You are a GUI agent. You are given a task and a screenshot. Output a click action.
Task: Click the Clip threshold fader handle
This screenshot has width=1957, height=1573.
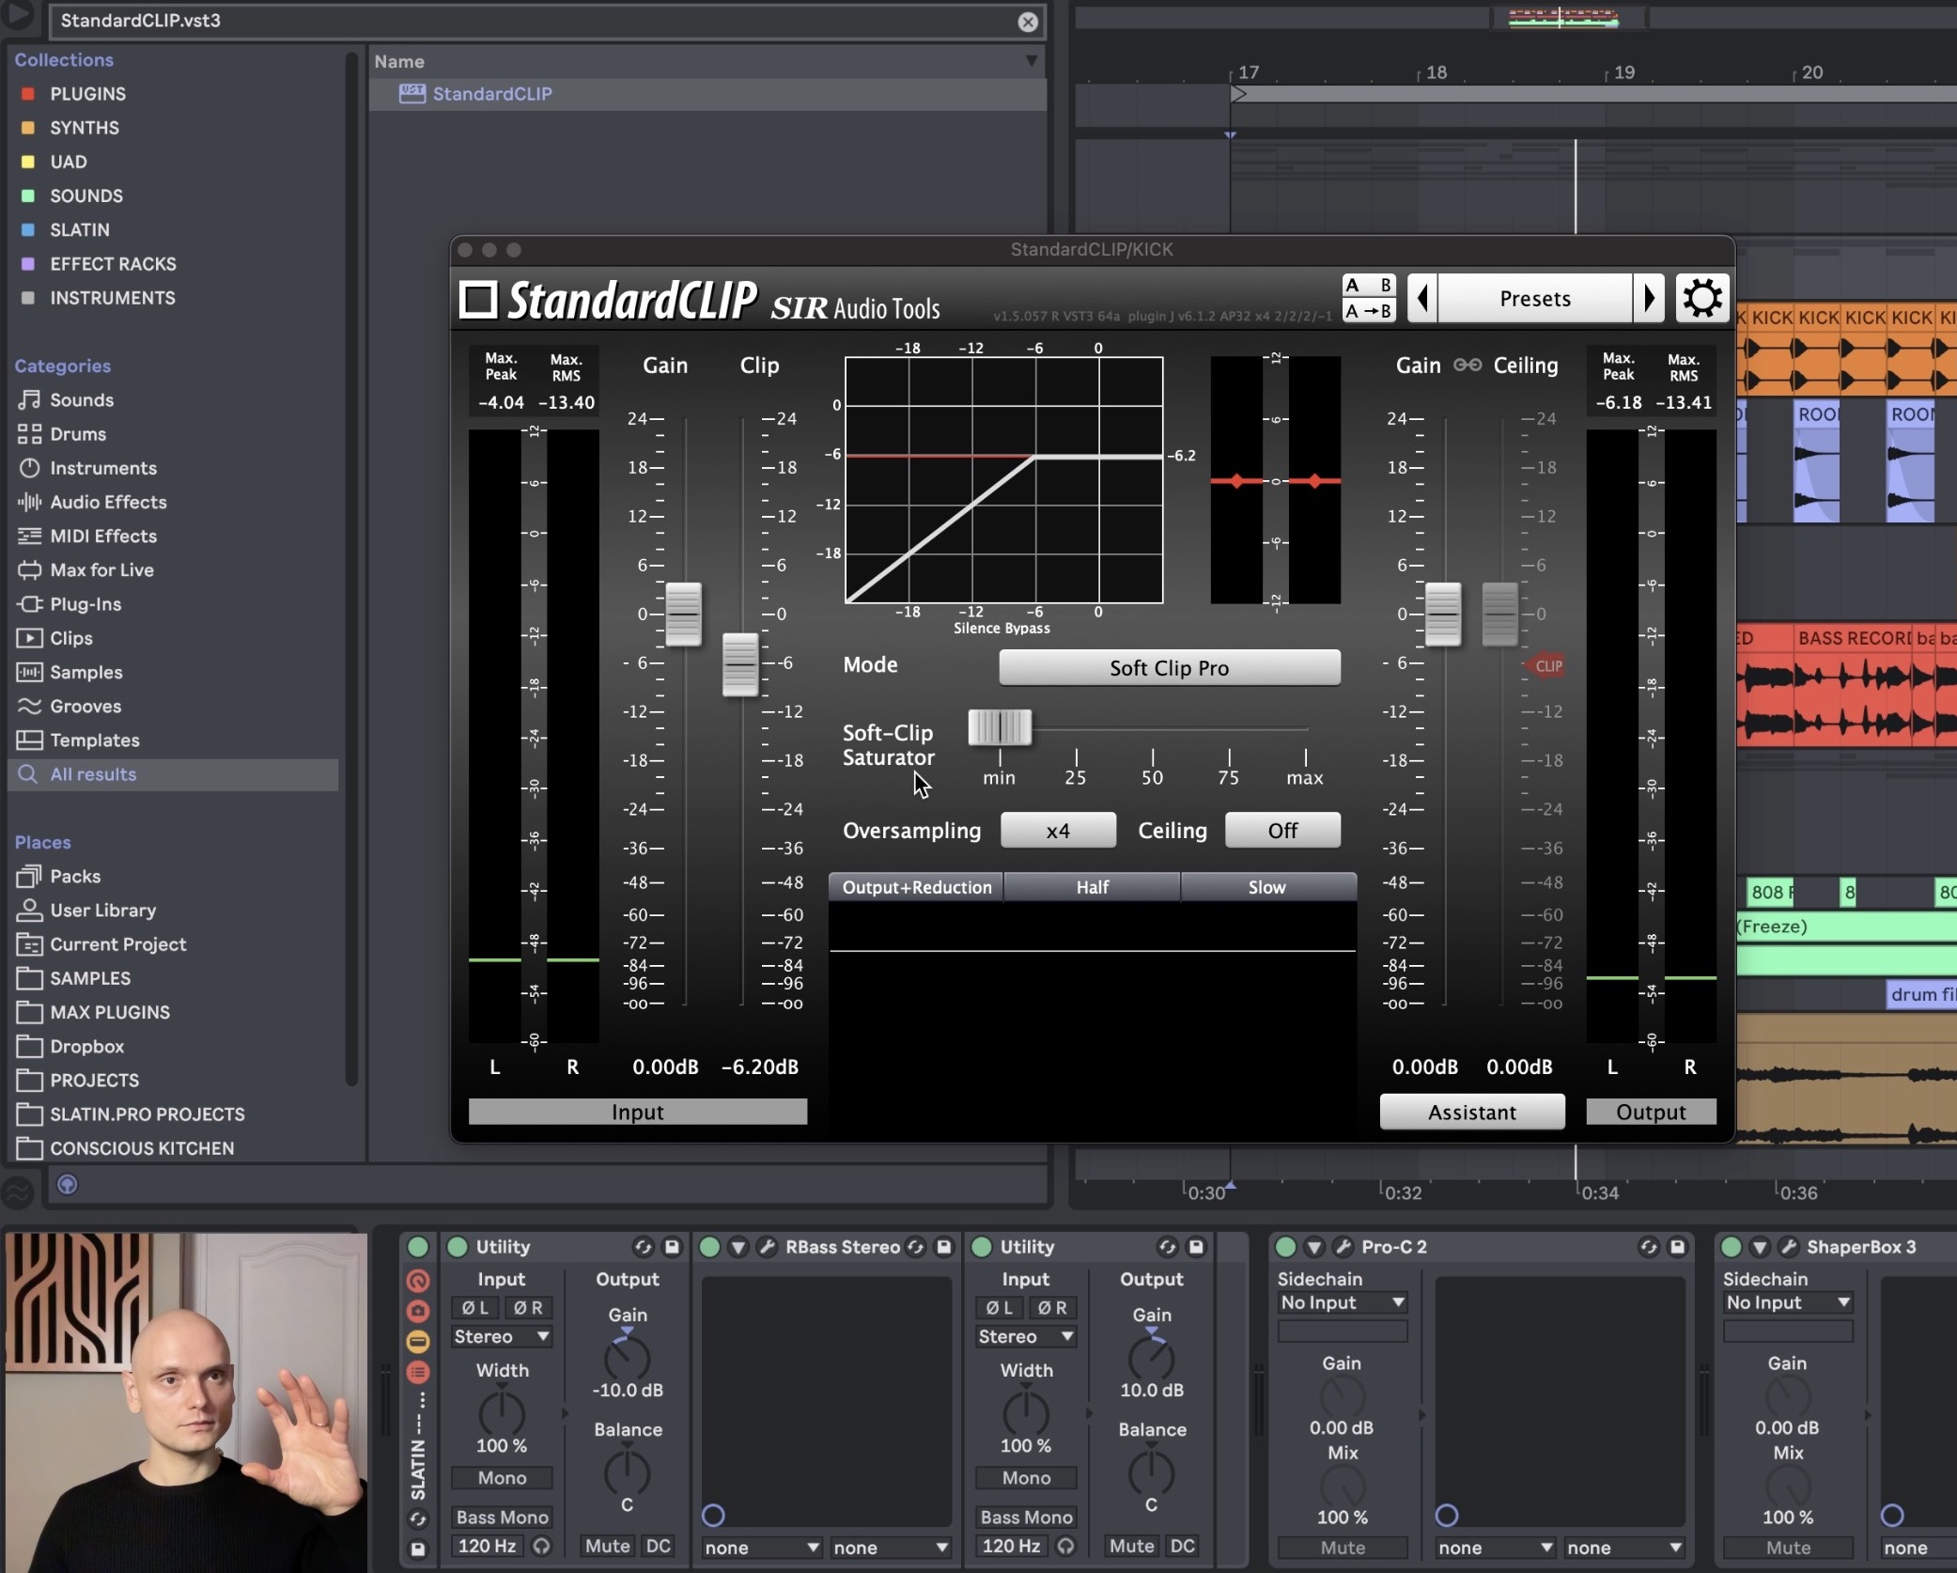pyautogui.click(x=740, y=664)
